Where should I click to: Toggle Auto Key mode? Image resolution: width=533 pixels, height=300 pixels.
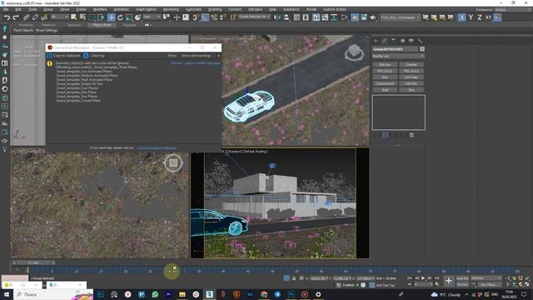[462, 278]
